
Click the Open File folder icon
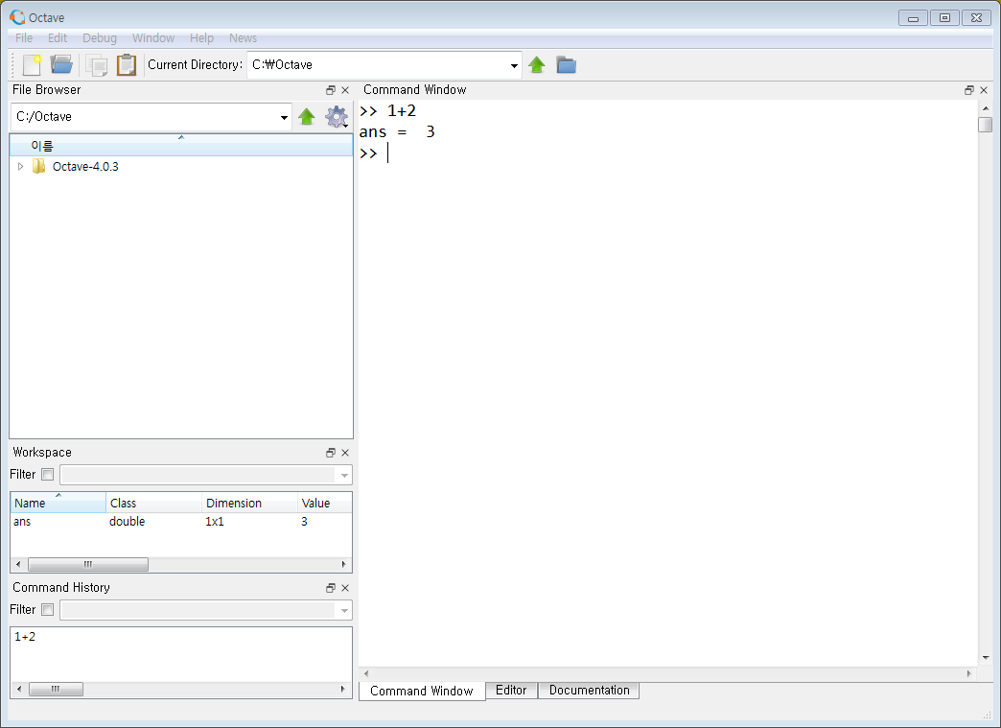click(61, 64)
